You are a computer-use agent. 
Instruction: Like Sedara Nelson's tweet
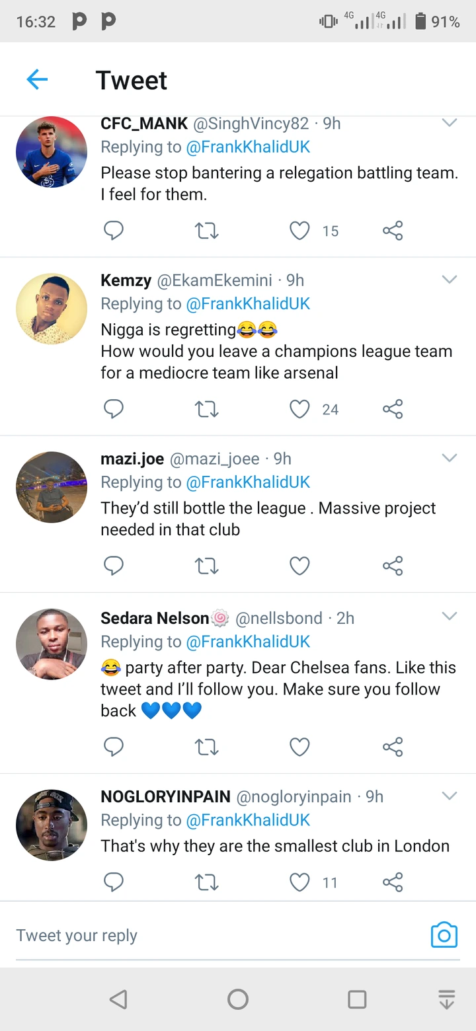click(x=300, y=747)
